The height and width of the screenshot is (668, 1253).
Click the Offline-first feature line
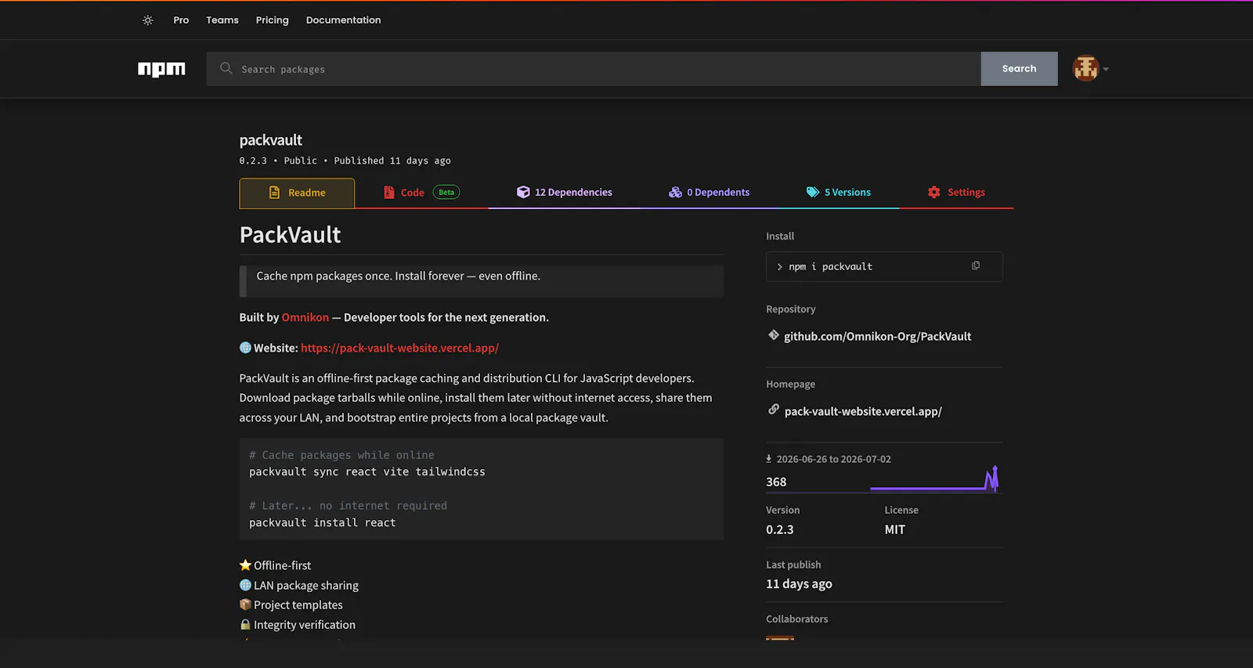point(275,565)
